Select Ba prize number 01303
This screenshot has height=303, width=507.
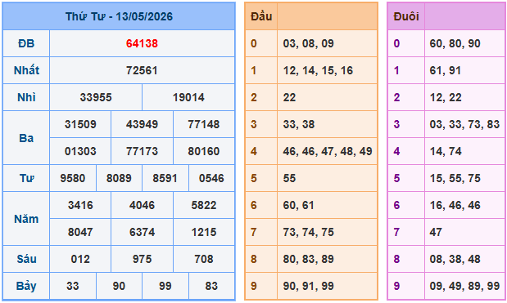[x=80, y=151]
